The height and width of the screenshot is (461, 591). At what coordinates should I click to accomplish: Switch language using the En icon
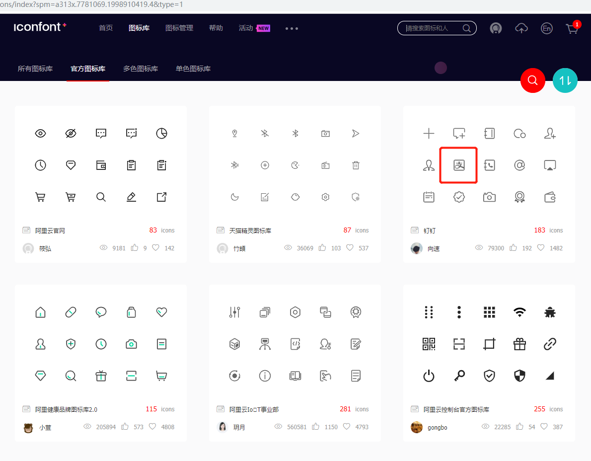[x=546, y=28]
